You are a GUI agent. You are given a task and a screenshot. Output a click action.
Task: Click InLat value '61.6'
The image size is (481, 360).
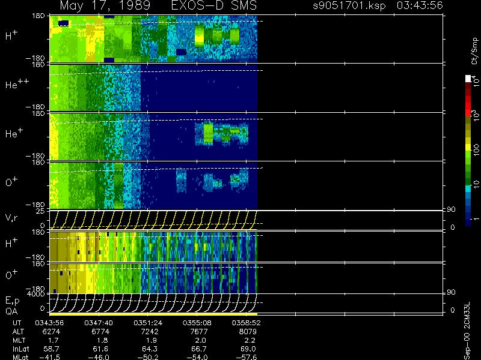click(100, 349)
